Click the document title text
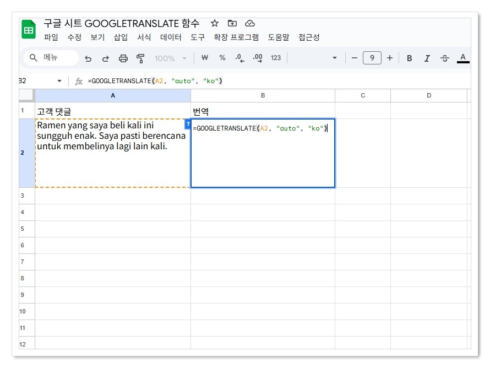The image size is (490, 368). (121, 23)
